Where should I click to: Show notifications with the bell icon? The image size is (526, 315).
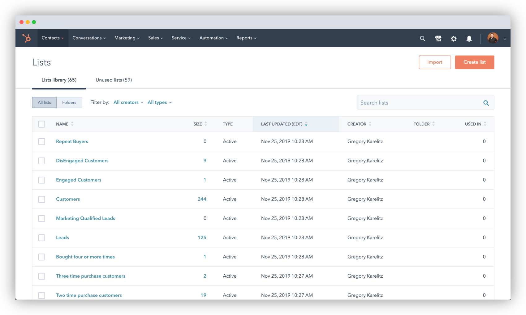(x=469, y=38)
